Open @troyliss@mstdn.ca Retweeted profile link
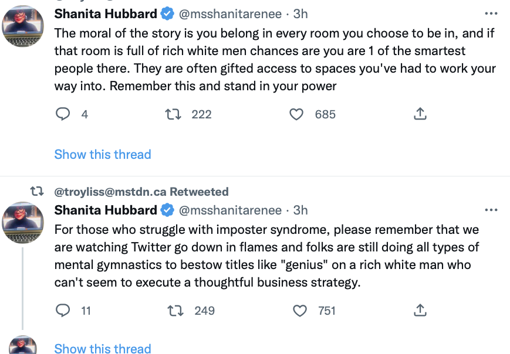Screen dimensions: 510x354 click(141, 192)
